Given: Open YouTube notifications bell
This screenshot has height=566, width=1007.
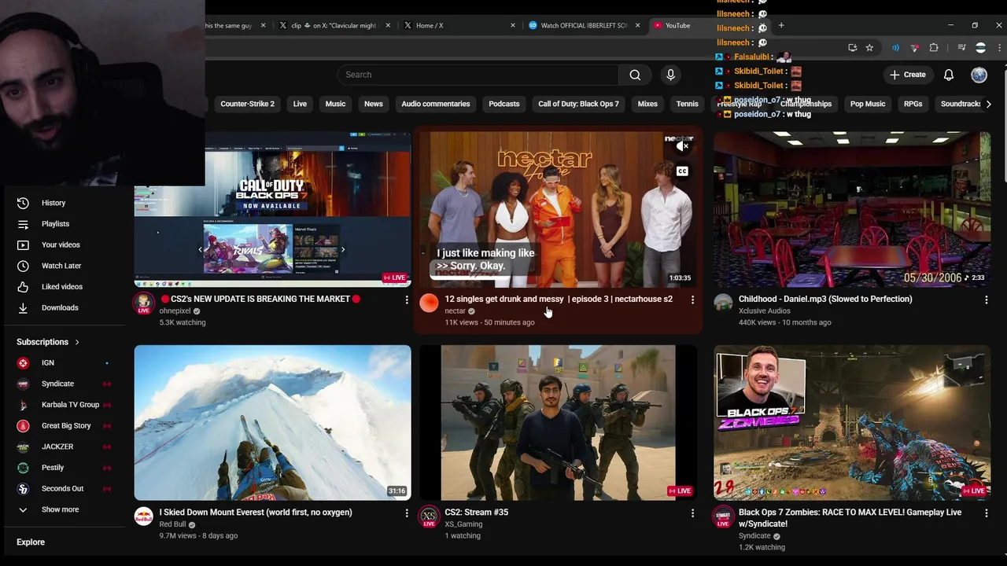Looking at the screenshot, I should (949, 75).
